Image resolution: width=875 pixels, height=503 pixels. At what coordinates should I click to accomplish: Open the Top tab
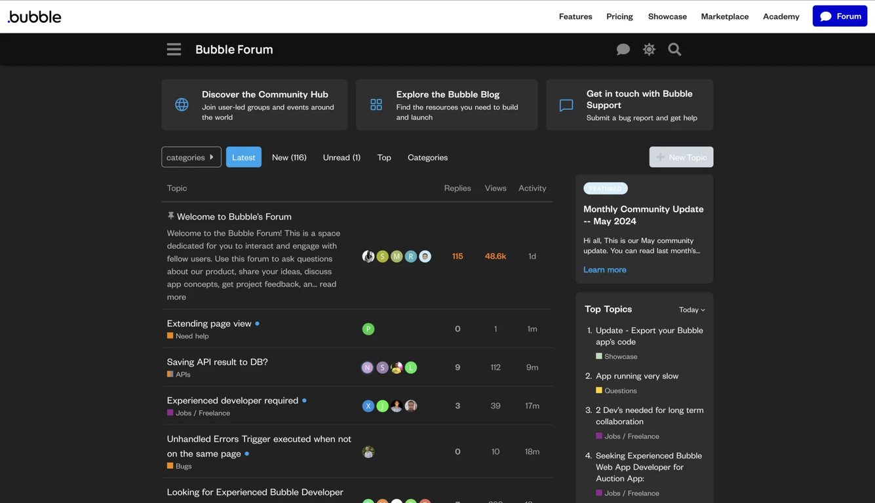coord(384,157)
